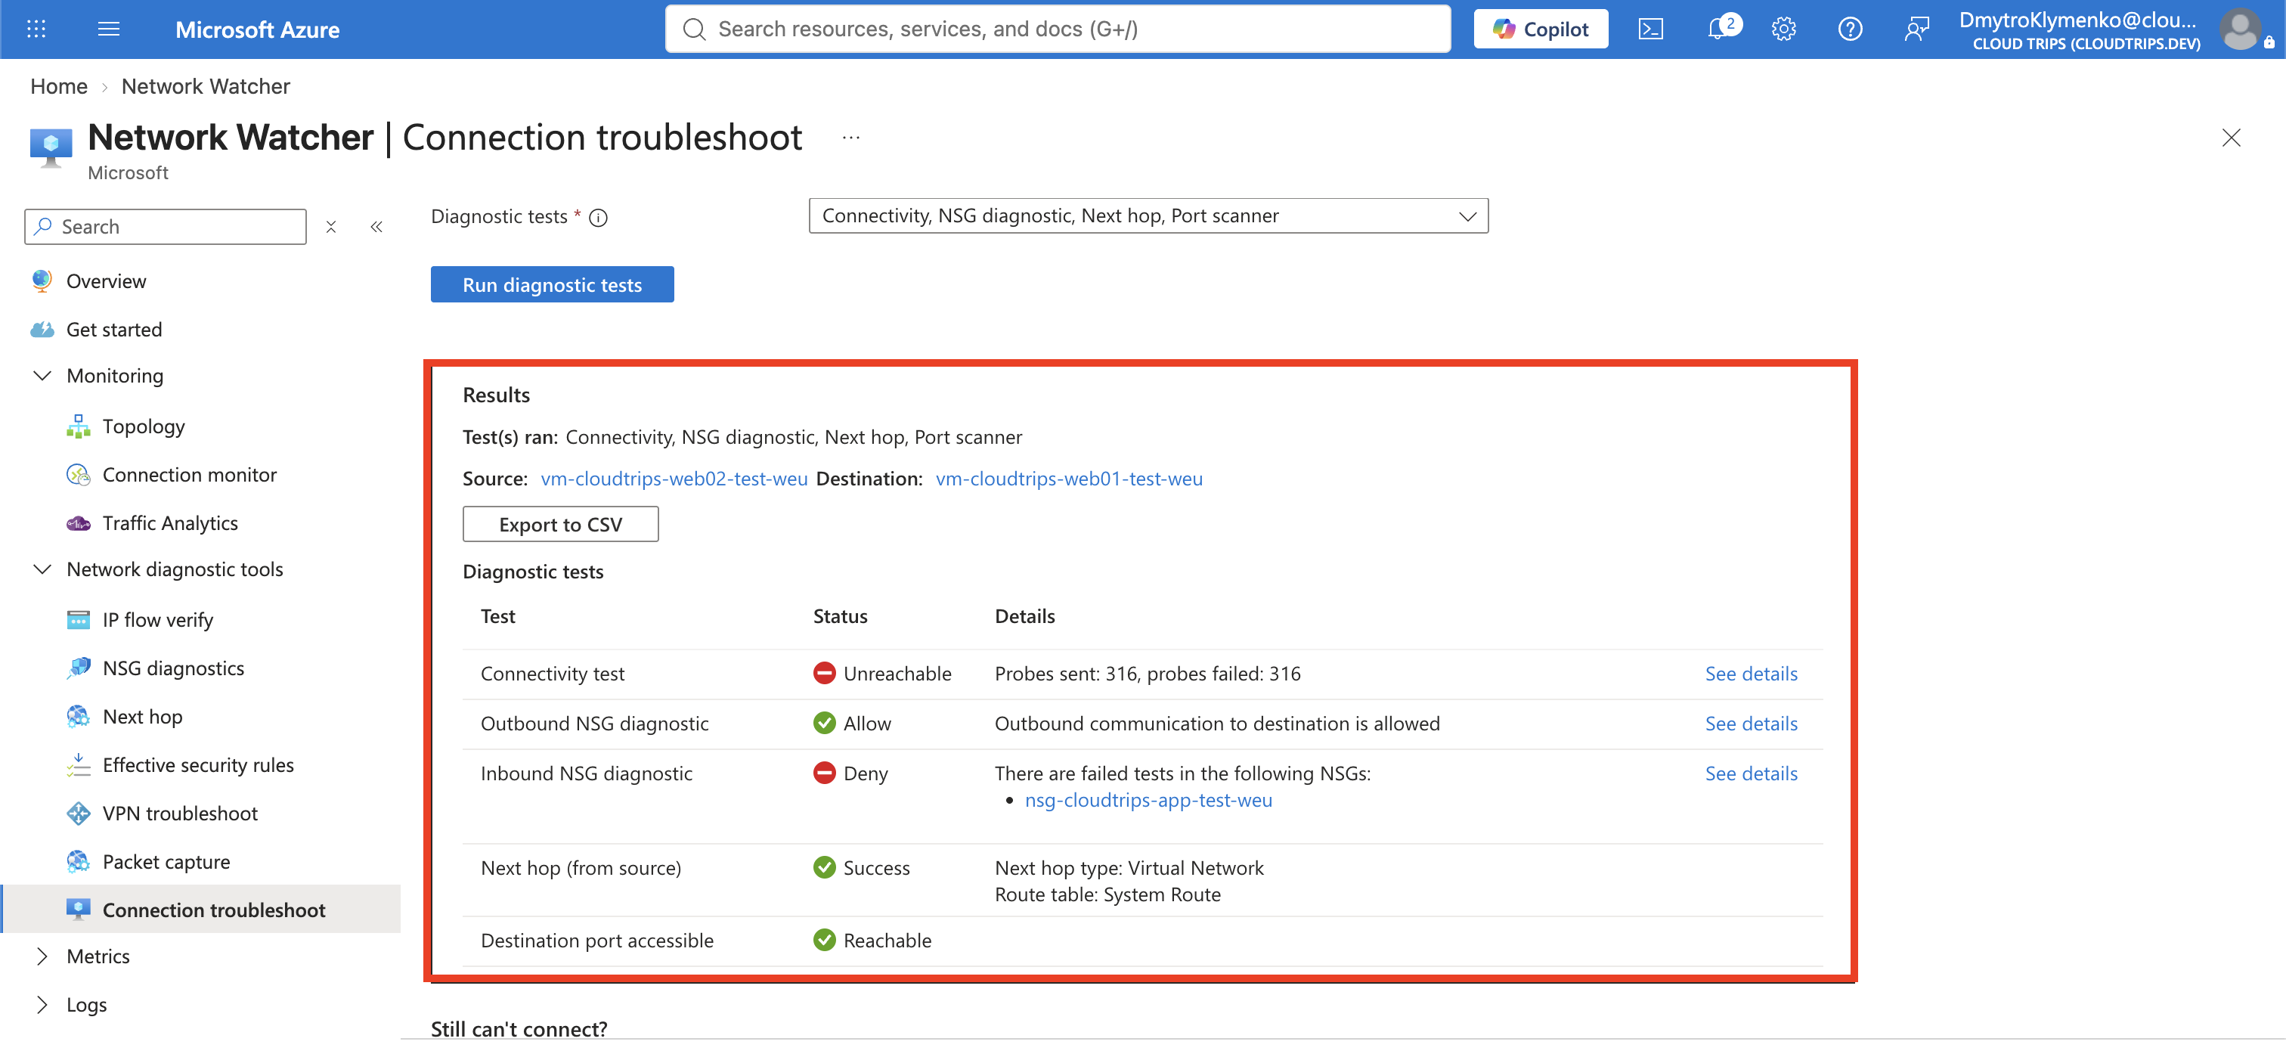The width and height of the screenshot is (2286, 1057).
Task: Click the Traffic Analytics icon
Action: [78, 524]
